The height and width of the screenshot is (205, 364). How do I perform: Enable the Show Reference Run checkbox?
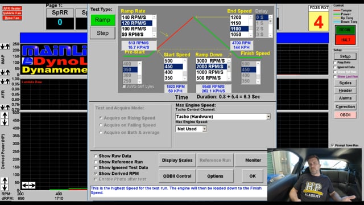(x=96, y=162)
